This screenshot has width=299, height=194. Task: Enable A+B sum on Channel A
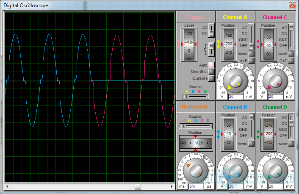251,61
